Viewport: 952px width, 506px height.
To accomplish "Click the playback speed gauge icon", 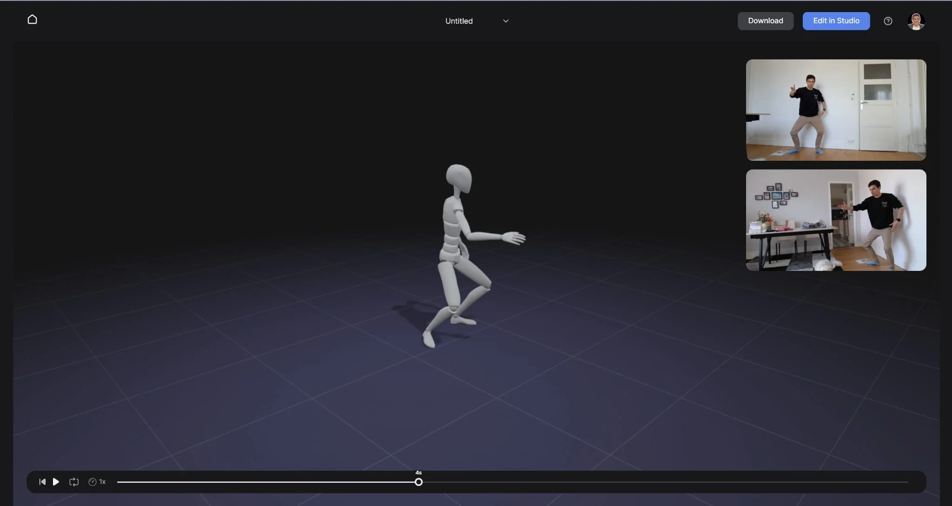I will pyautogui.click(x=92, y=482).
